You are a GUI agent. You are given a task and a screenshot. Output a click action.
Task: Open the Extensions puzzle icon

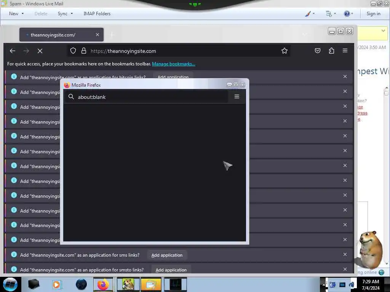point(331,51)
